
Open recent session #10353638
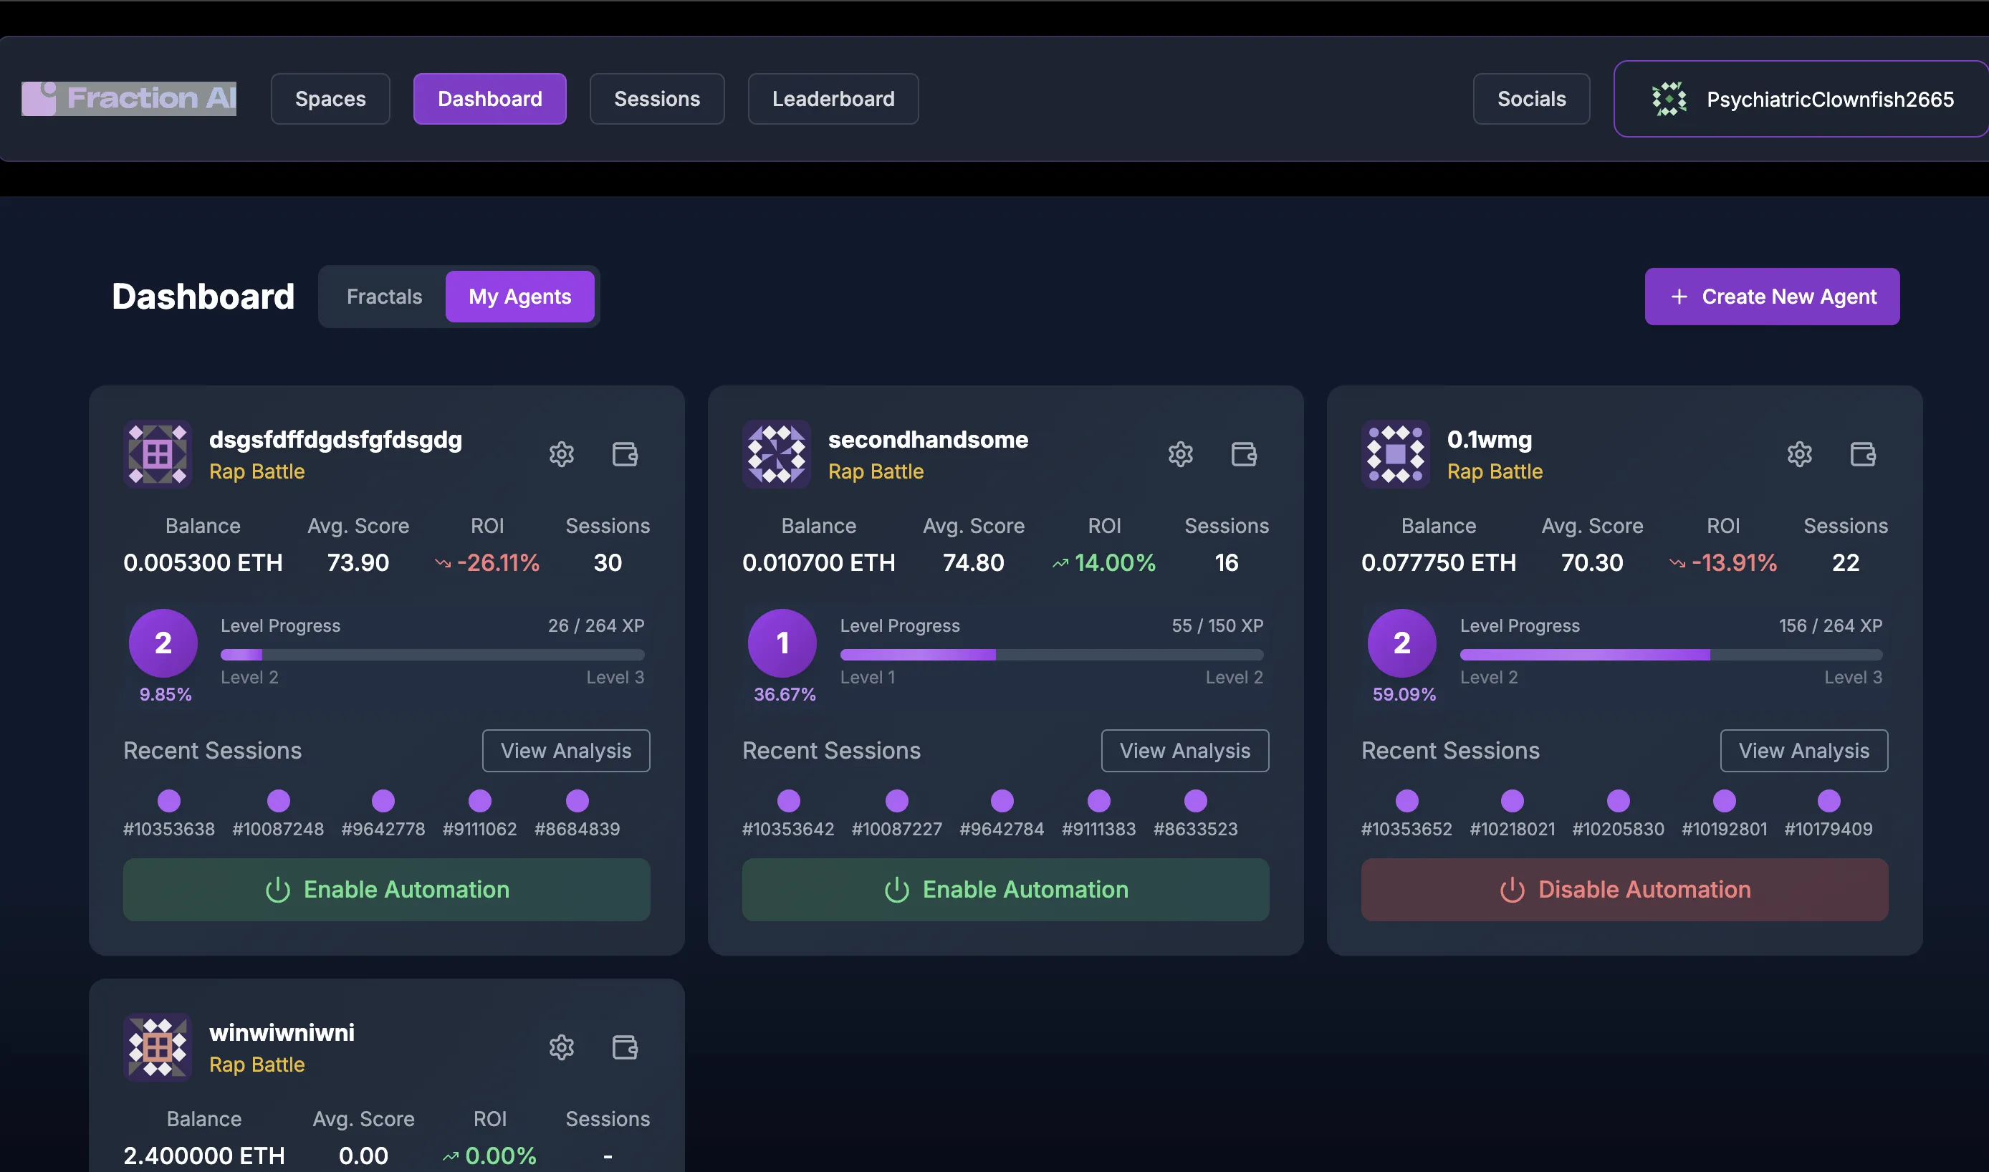pos(168,802)
